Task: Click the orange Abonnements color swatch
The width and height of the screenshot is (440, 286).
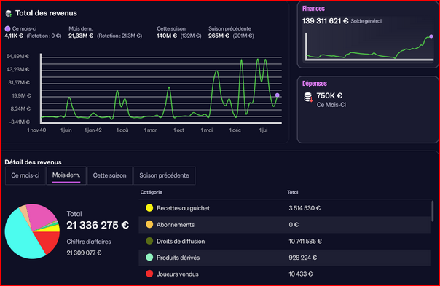Action: tap(149, 224)
